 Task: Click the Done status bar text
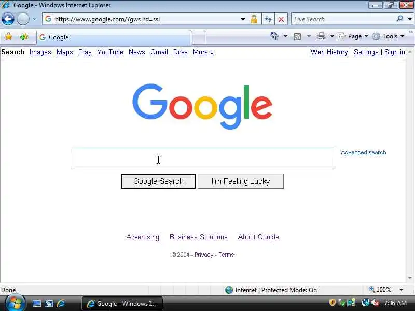tap(8, 290)
